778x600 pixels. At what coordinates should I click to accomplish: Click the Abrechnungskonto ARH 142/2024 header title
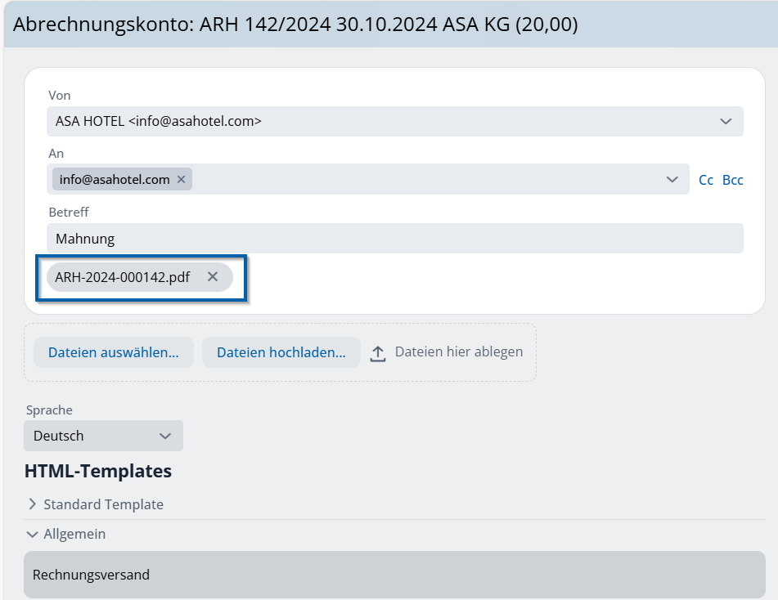click(x=295, y=25)
